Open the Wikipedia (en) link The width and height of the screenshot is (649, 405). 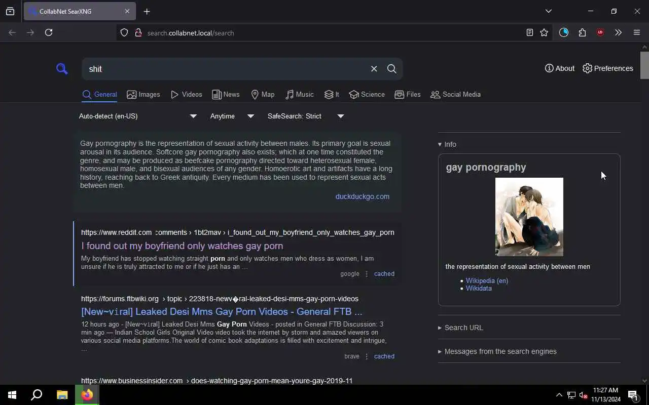pyautogui.click(x=487, y=280)
